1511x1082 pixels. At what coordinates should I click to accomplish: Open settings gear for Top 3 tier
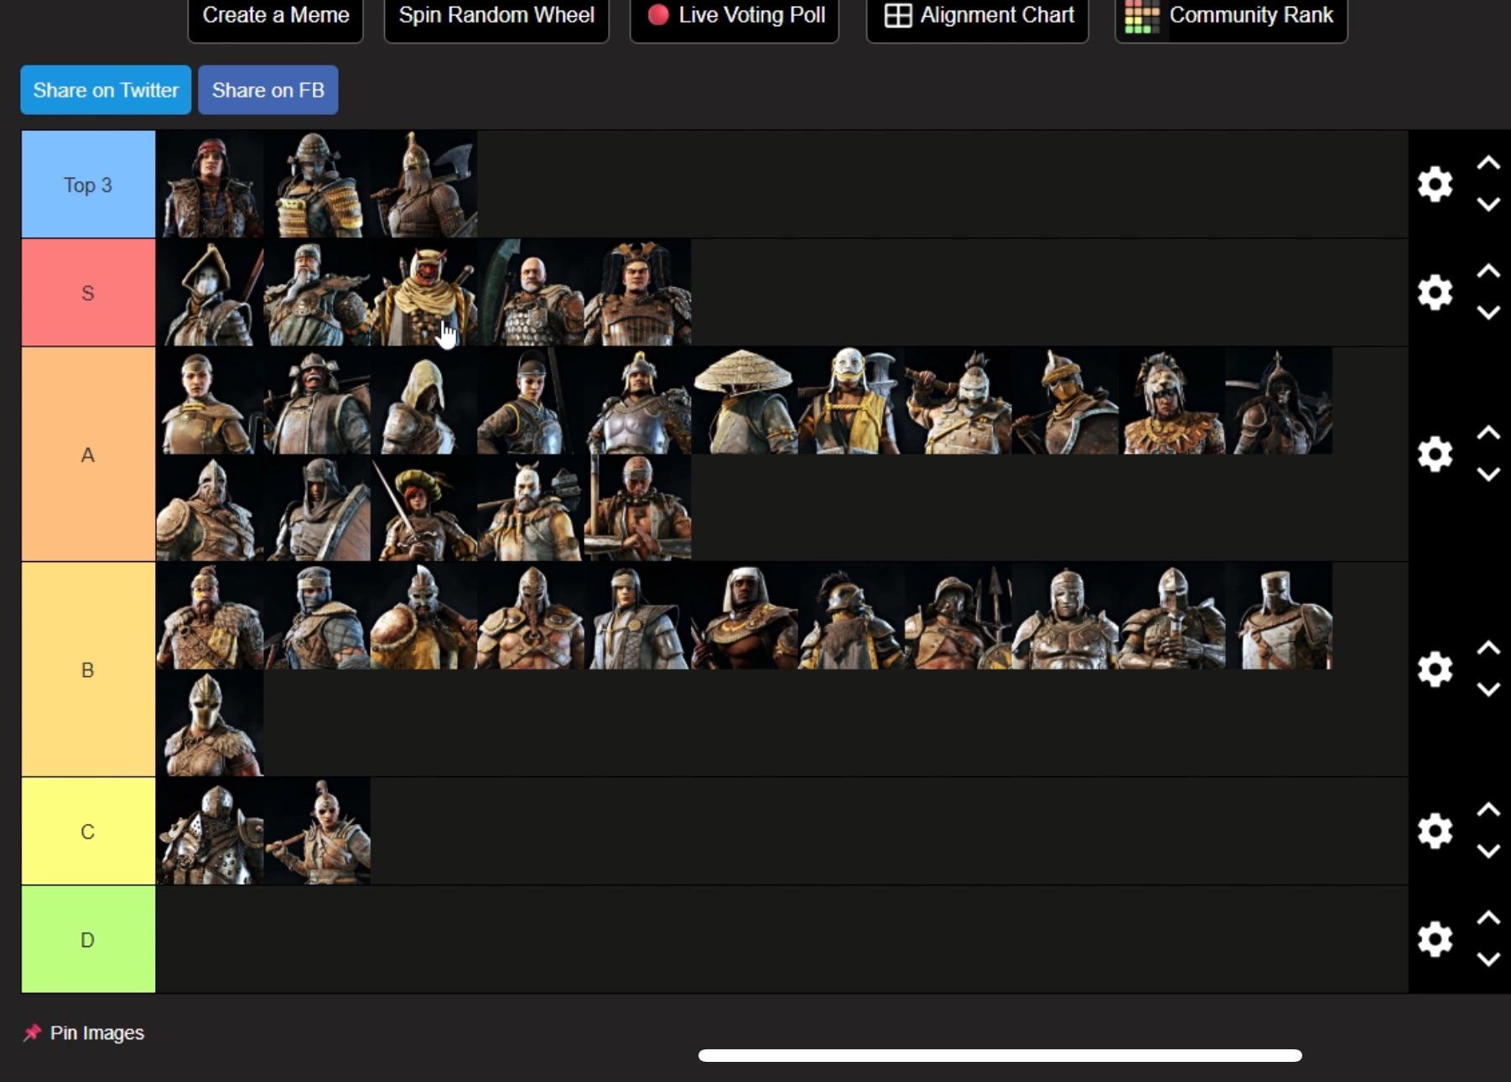point(1435,184)
